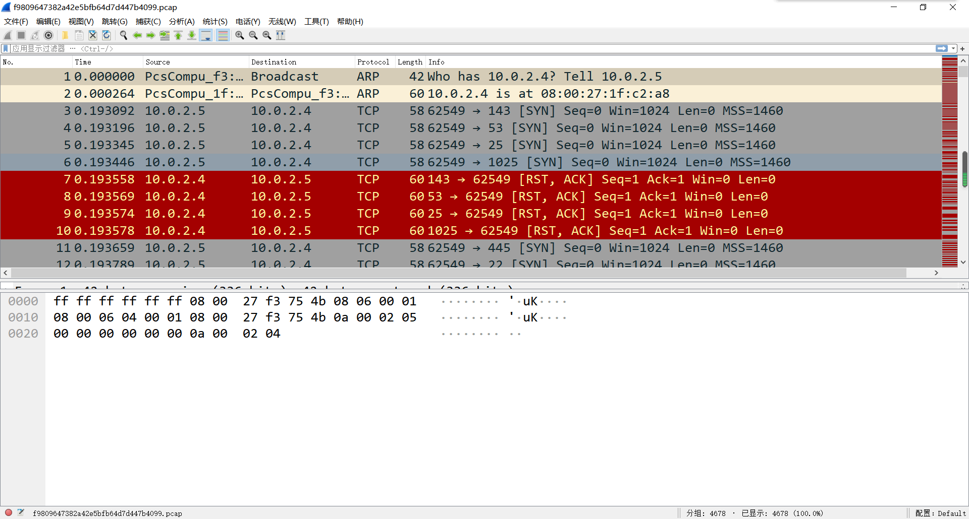Open the 配置: Default profile selector
Viewport: 969px width, 519px height.
(x=940, y=513)
